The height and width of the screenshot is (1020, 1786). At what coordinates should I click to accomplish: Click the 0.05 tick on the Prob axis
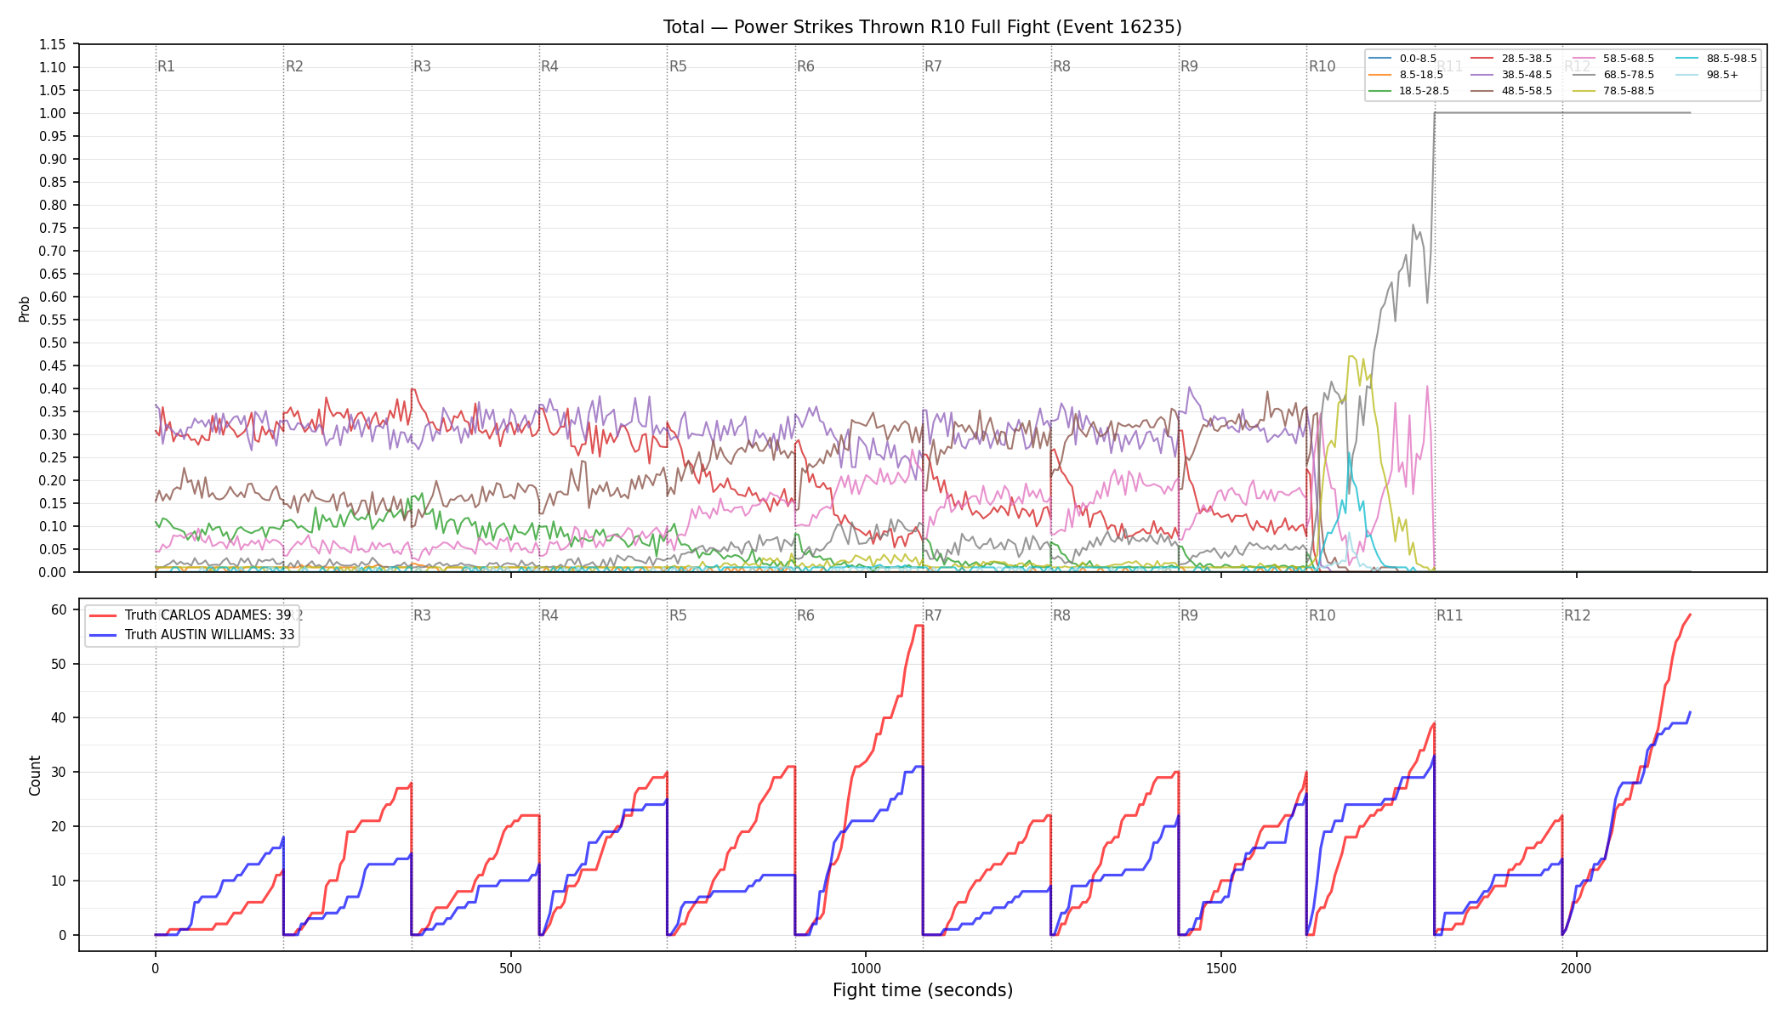click(x=53, y=549)
